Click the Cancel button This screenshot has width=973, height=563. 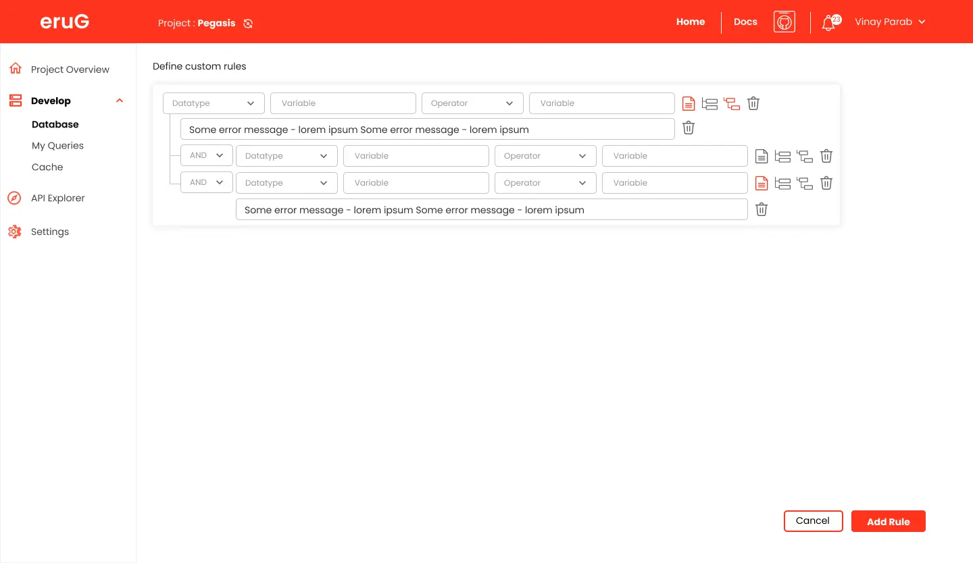pyautogui.click(x=813, y=521)
